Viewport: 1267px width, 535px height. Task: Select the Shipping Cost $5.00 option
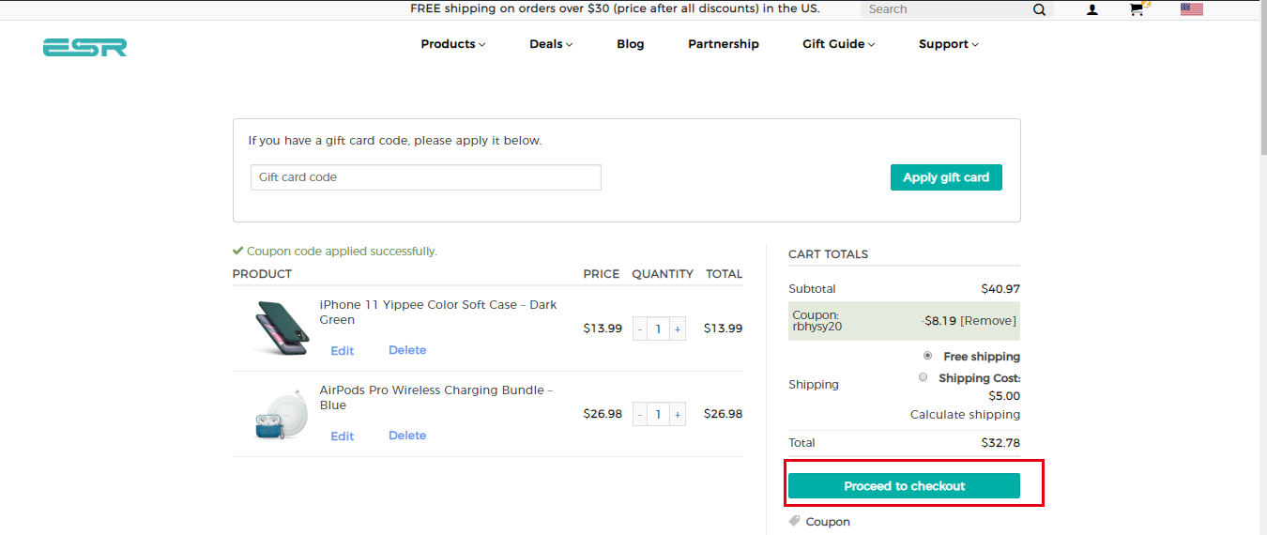point(923,377)
